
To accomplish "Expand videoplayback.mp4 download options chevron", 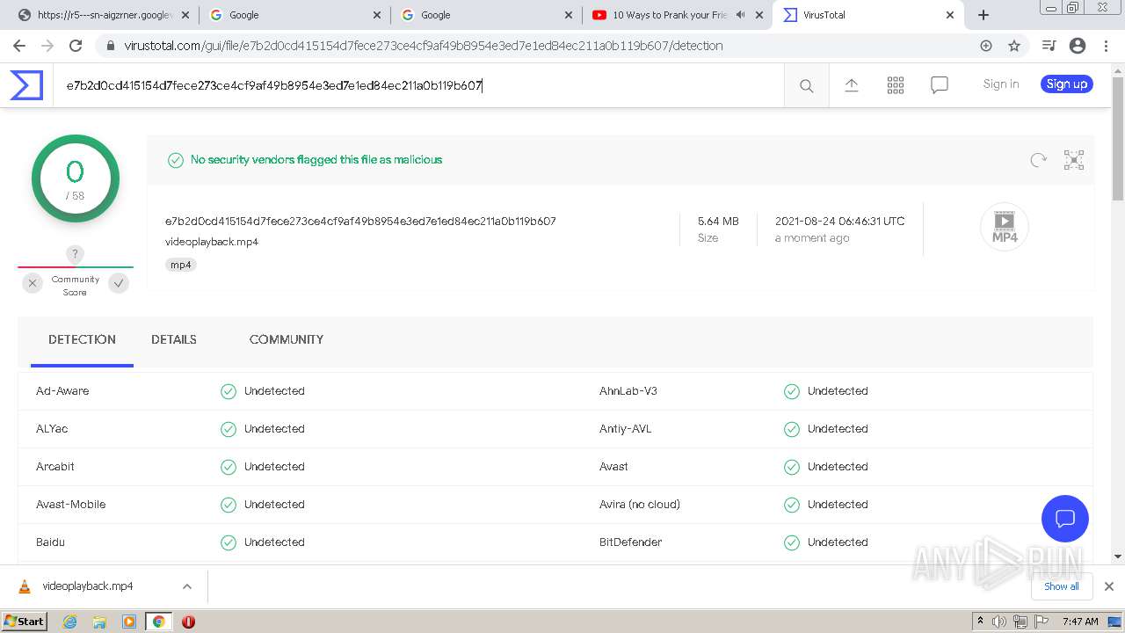I will tap(186, 586).
